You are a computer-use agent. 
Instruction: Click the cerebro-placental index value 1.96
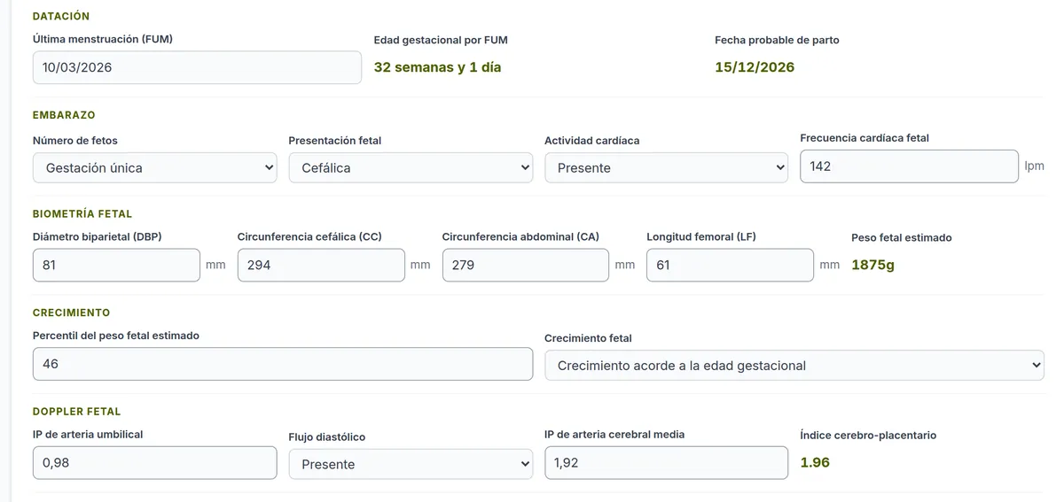point(815,462)
